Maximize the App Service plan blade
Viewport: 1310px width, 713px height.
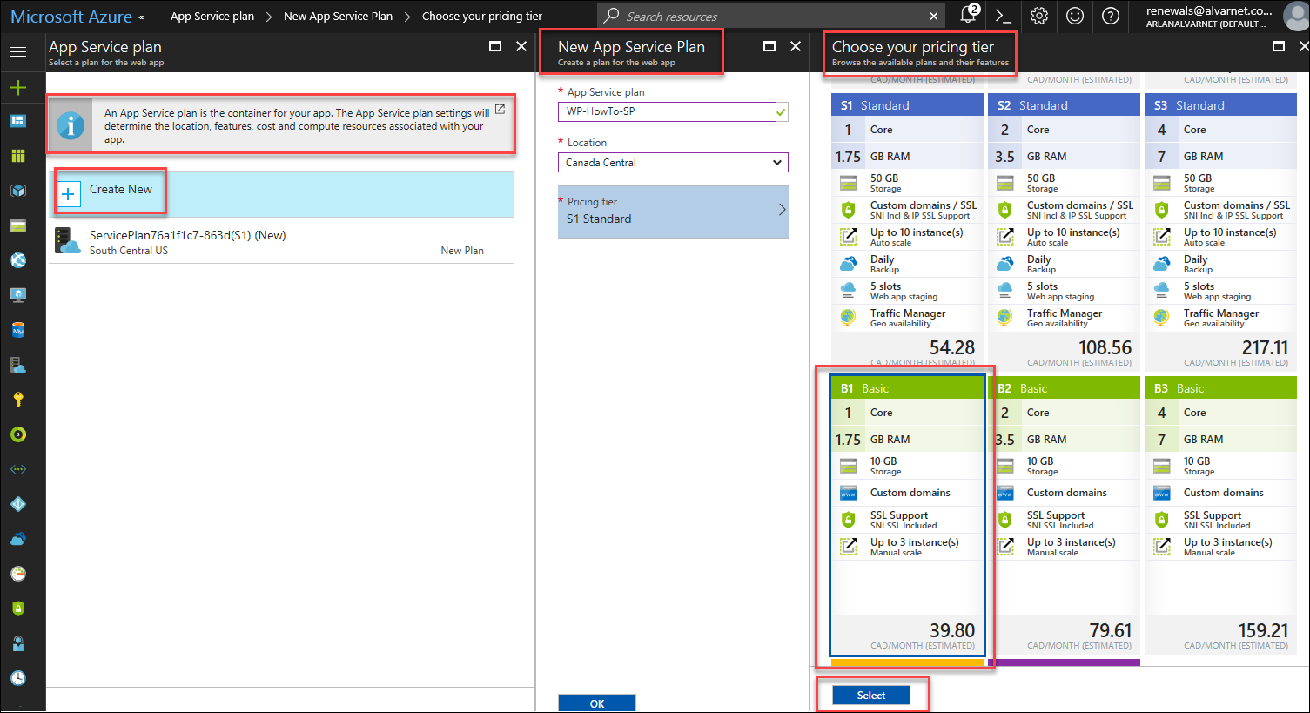(x=495, y=46)
